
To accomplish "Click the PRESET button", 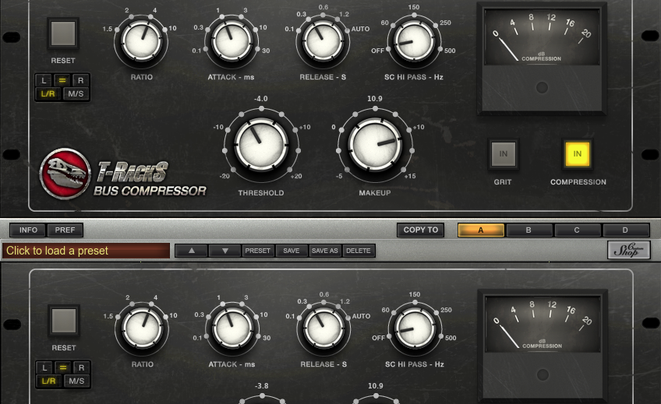I will [257, 251].
